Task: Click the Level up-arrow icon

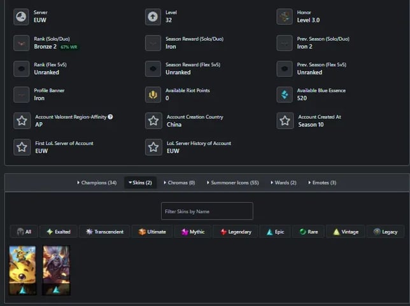Action: coord(153,17)
